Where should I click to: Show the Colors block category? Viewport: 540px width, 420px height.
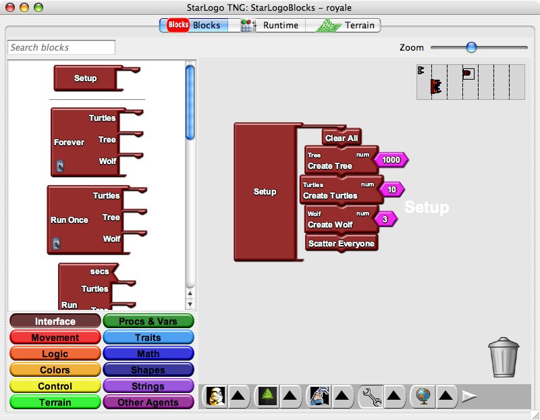tap(55, 370)
